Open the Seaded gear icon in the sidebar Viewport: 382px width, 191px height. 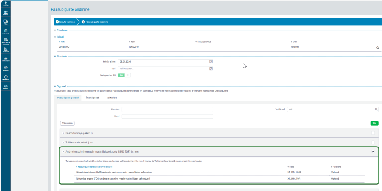[6, 87]
